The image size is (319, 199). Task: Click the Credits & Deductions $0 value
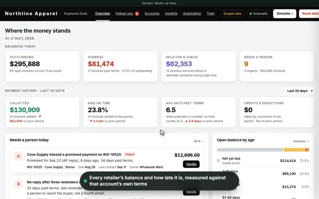[248, 110]
